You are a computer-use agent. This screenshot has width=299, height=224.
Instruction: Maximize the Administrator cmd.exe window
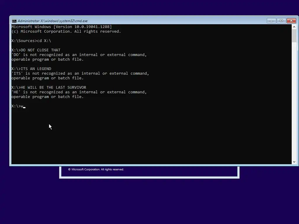click(x=281, y=21)
